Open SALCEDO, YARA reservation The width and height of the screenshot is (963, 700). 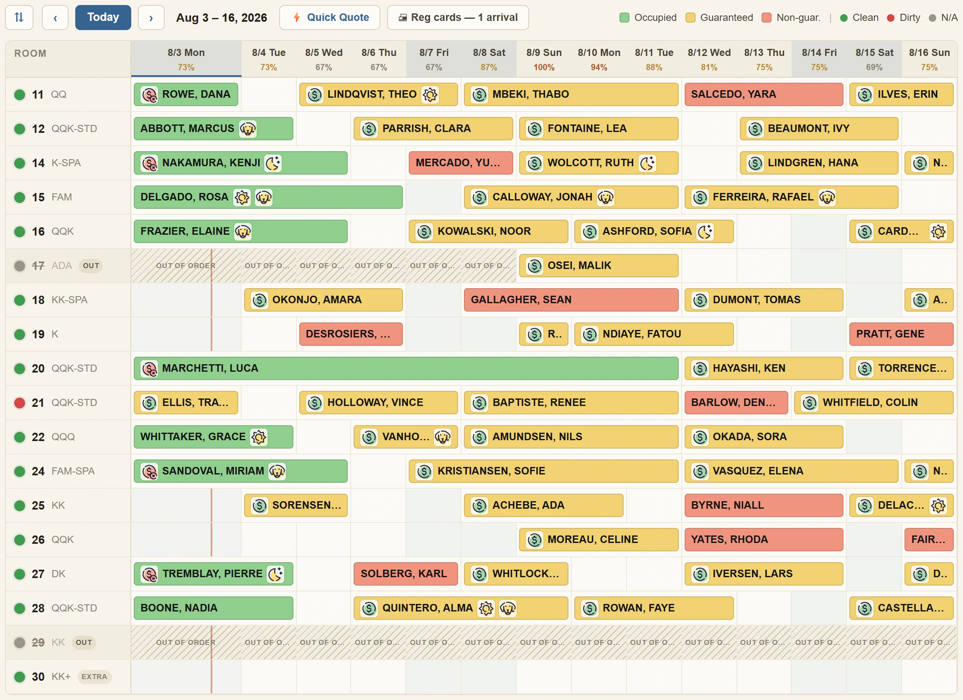(x=764, y=95)
